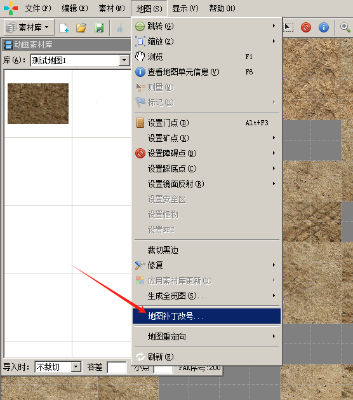Image resolution: width=353 pixels, height=400 pixels.
Task: Click the blue info toolbar icon
Action: 324,27
